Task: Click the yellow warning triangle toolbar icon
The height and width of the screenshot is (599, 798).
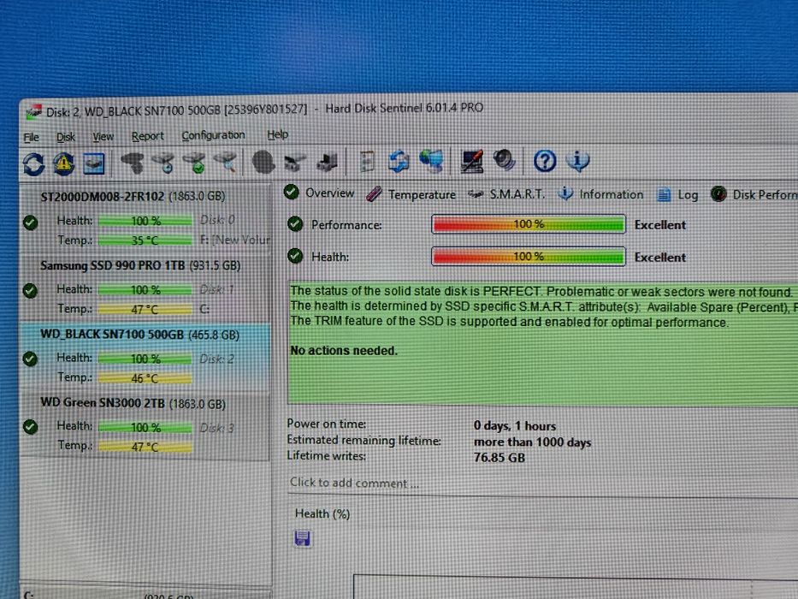Action: tap(63, 164)
